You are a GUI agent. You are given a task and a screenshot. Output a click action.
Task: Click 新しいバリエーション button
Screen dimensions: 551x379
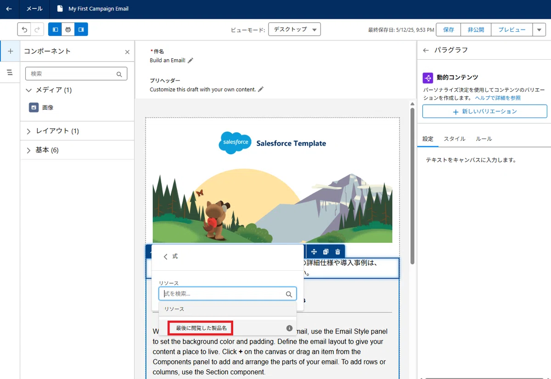(x=485, y=111)
